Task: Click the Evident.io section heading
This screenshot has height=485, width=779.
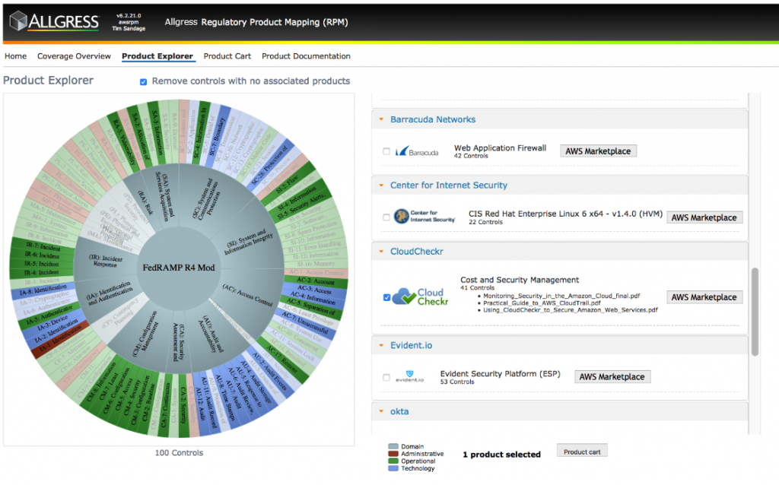Action: [x=411, y=346]
